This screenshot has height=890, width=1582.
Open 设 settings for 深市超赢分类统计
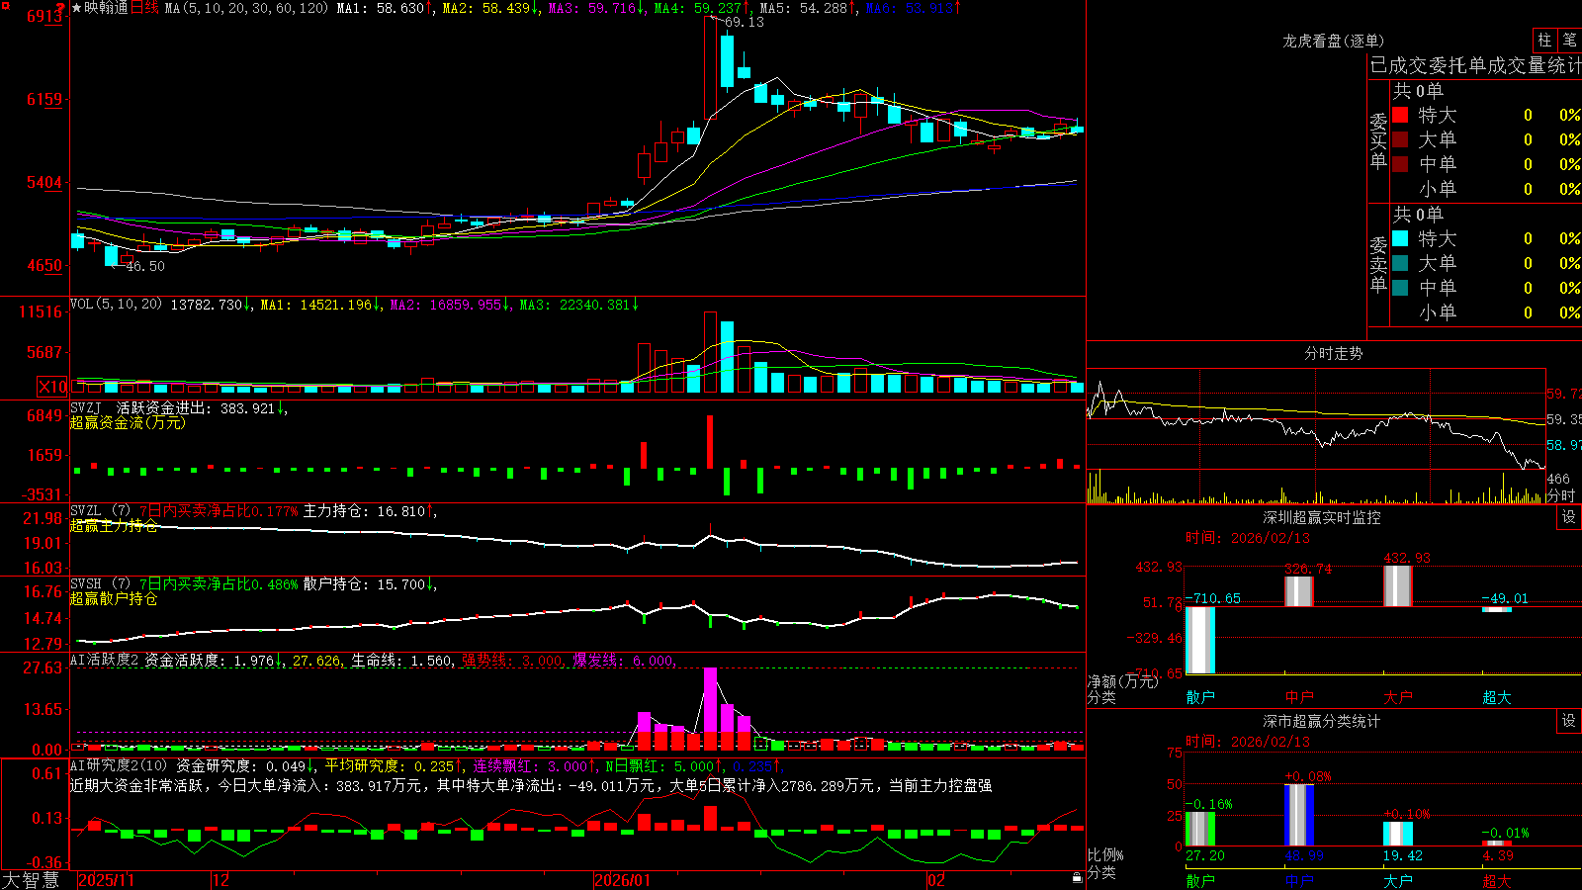pos(1569,721)
